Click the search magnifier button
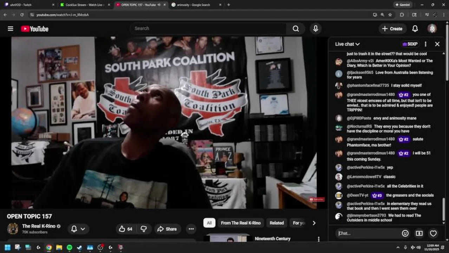 pos(296,29)
